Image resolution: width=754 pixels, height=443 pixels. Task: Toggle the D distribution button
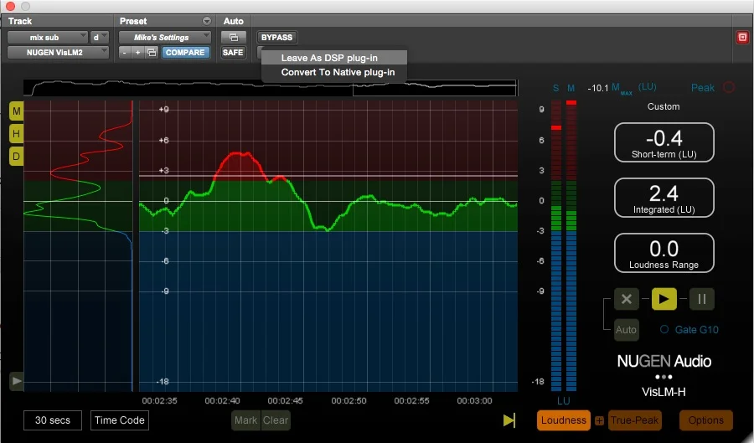tap(17, 156)
